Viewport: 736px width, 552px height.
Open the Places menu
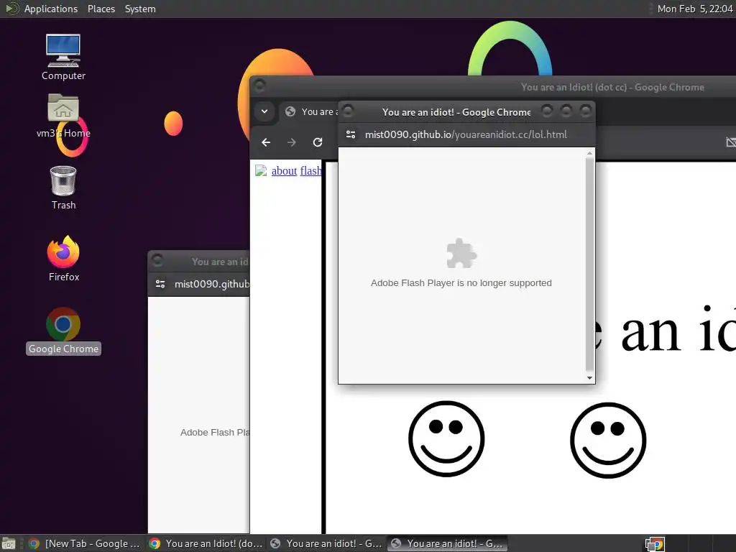[x=101, y=9]
